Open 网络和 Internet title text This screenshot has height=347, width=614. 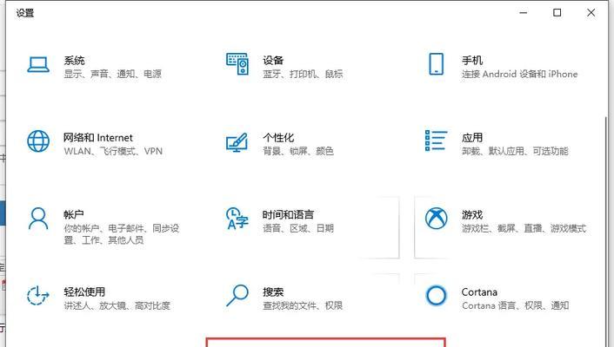(98, 138)
